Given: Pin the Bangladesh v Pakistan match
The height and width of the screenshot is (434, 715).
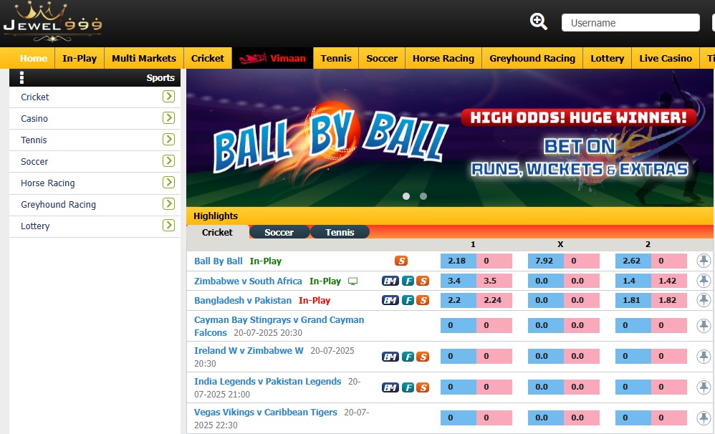Looking at the screenshot, I should (x=704, y=300).
